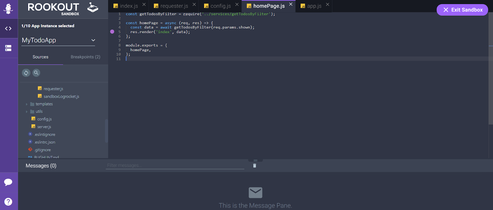Delete messages with the trash icon

pyautogui.click(x=255, y=166)
